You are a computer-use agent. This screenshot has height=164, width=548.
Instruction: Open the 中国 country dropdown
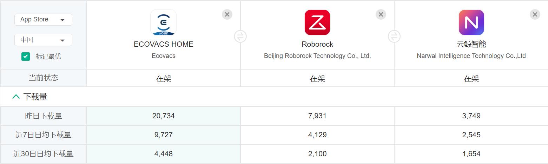pyautogui.click(x=43, y=40)
